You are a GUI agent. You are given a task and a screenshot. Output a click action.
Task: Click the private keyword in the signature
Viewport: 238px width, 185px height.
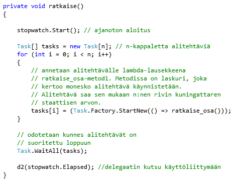pyautogui.click(x=15, y=7)
